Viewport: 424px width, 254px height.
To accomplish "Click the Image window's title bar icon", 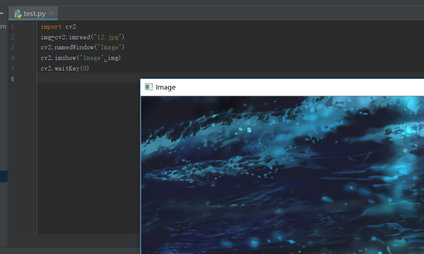I will point(149,87).
